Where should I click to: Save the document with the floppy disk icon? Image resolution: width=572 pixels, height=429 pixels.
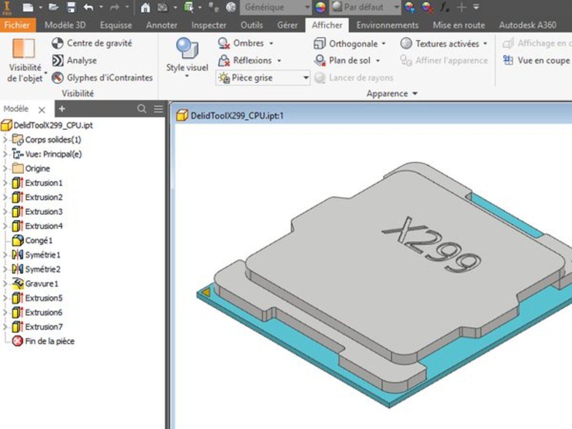pyautogui.click(x=71, y=7)
